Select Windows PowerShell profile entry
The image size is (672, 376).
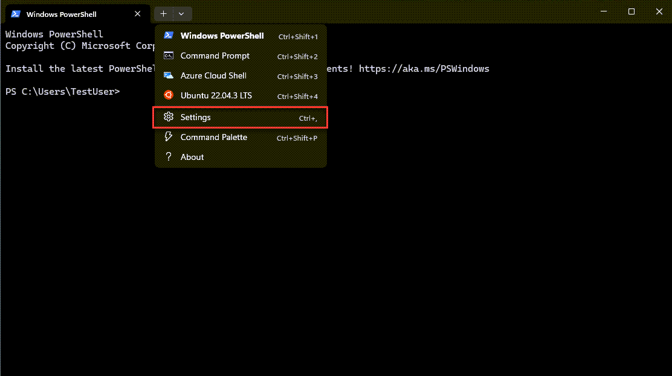click(x=241, y=36)
